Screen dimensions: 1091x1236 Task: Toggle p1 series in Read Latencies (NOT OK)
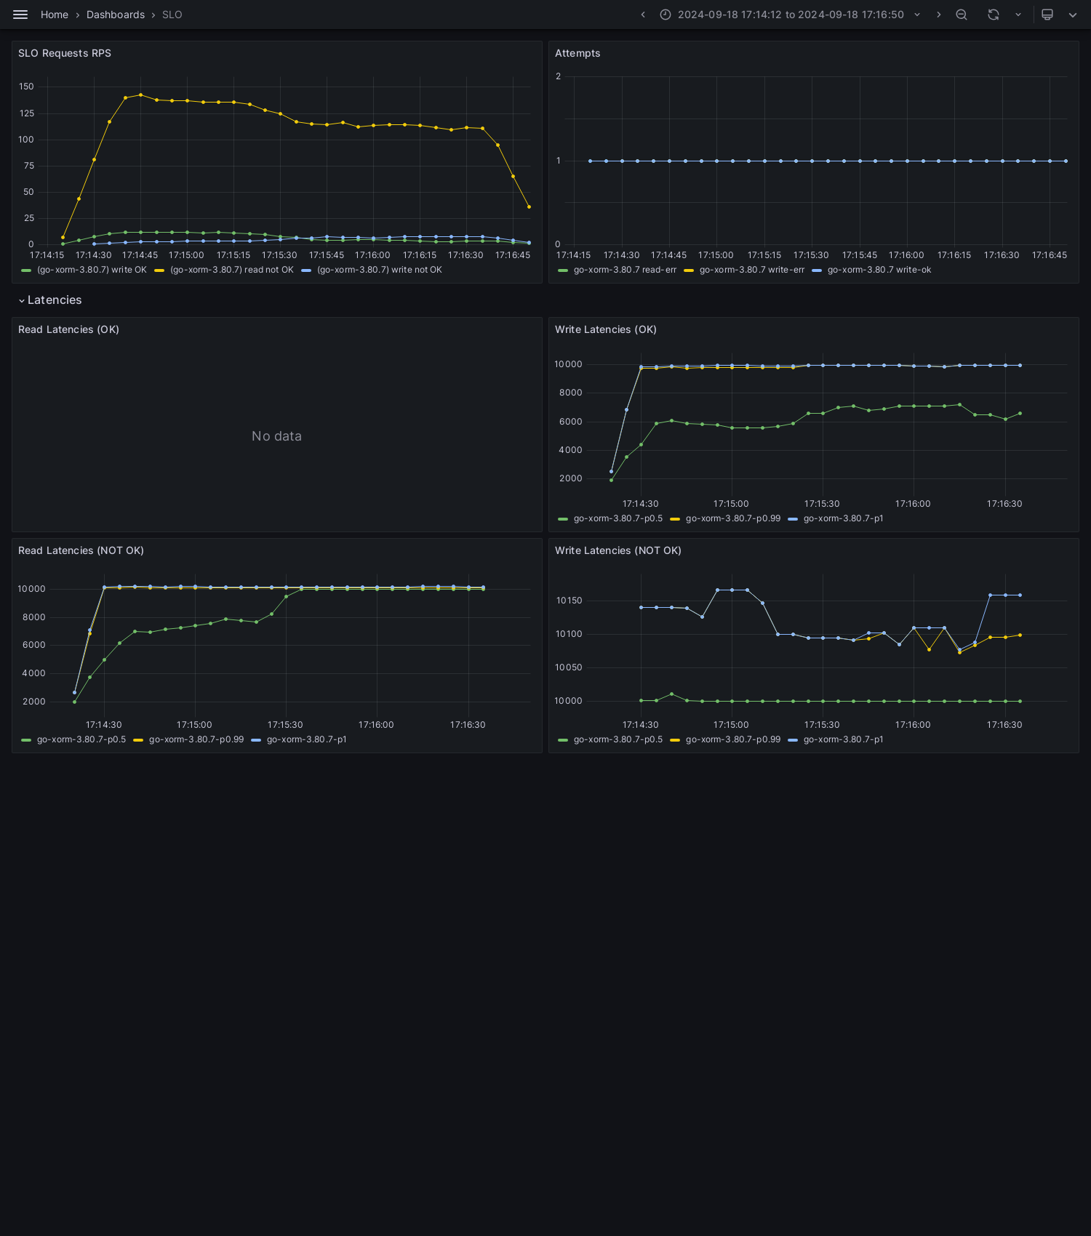pyautogui.click(x=306, y=739)
